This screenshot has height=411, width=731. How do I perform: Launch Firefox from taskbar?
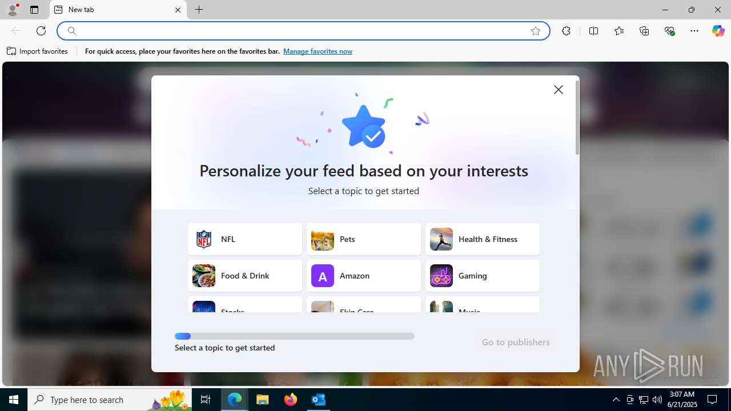click(x=291, y=400)
